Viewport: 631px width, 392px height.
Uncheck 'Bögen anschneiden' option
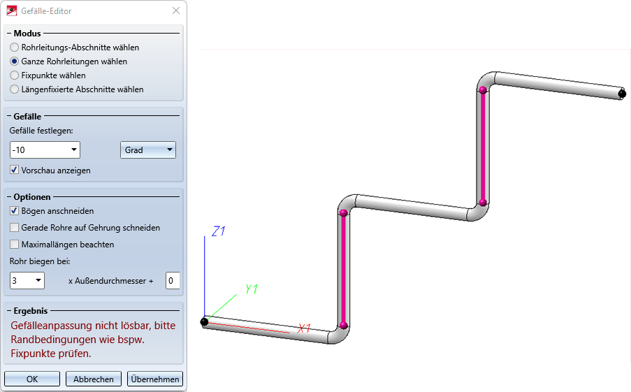(x=15, y=211)
